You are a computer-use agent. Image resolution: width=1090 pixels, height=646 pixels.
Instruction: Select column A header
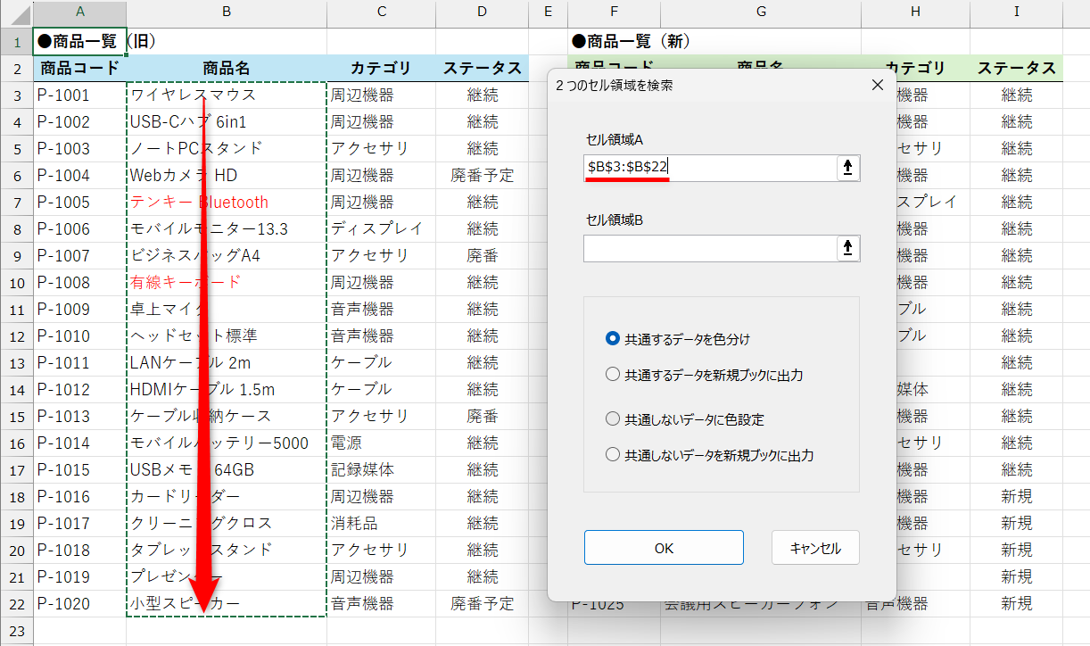[x=80, y=12]
